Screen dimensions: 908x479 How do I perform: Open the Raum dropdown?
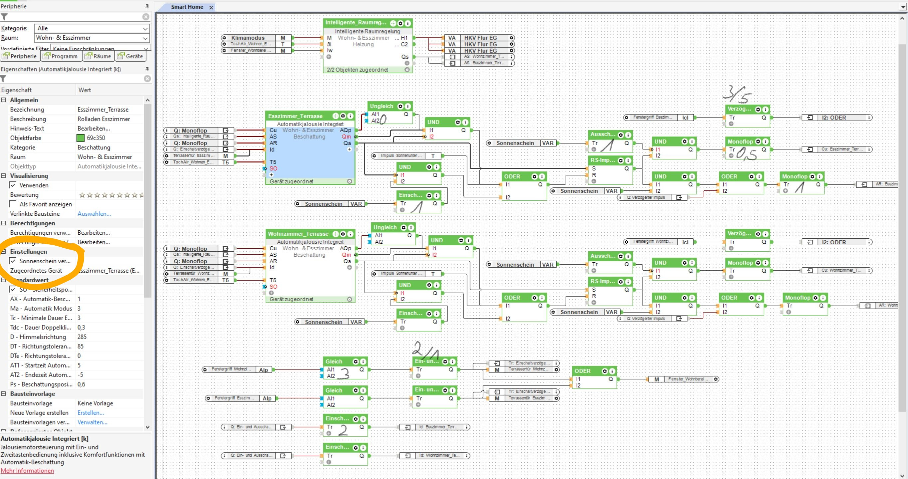(x=145, y=38)
